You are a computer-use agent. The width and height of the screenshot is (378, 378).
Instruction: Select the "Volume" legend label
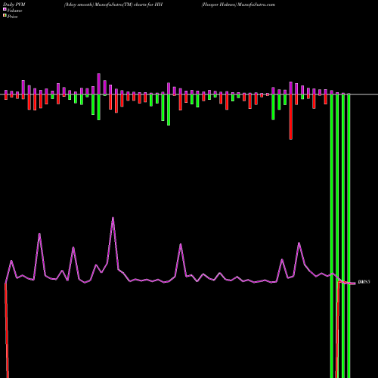(x=14, y=11)
